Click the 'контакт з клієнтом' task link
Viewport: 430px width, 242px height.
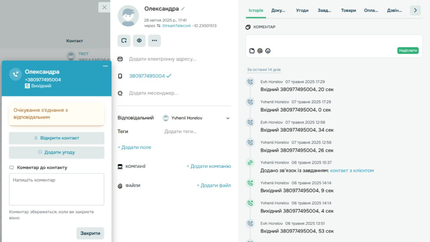[352, 170]
